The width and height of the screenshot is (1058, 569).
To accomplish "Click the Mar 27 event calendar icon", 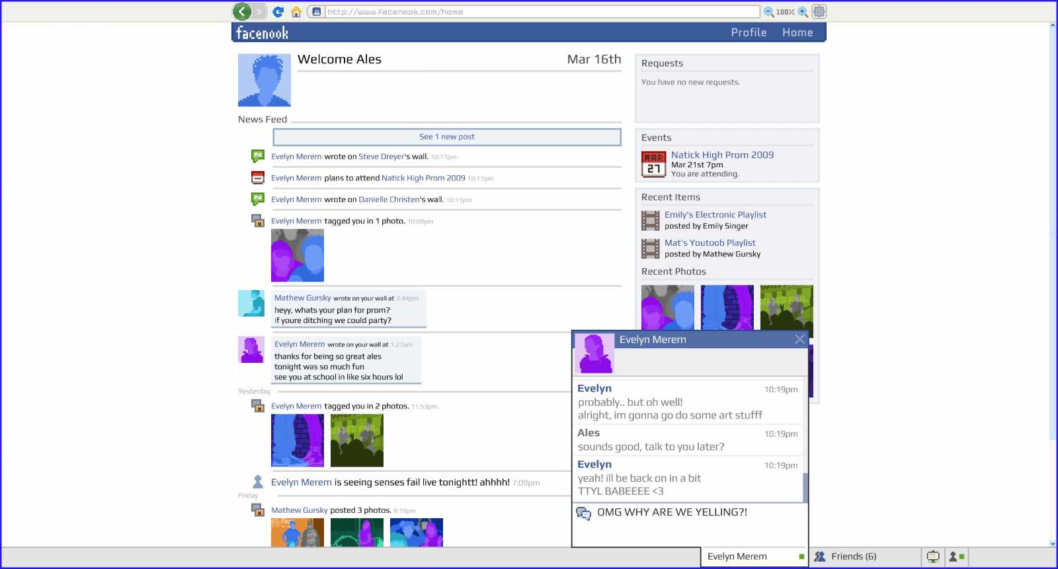I will [x=653, y=165].
